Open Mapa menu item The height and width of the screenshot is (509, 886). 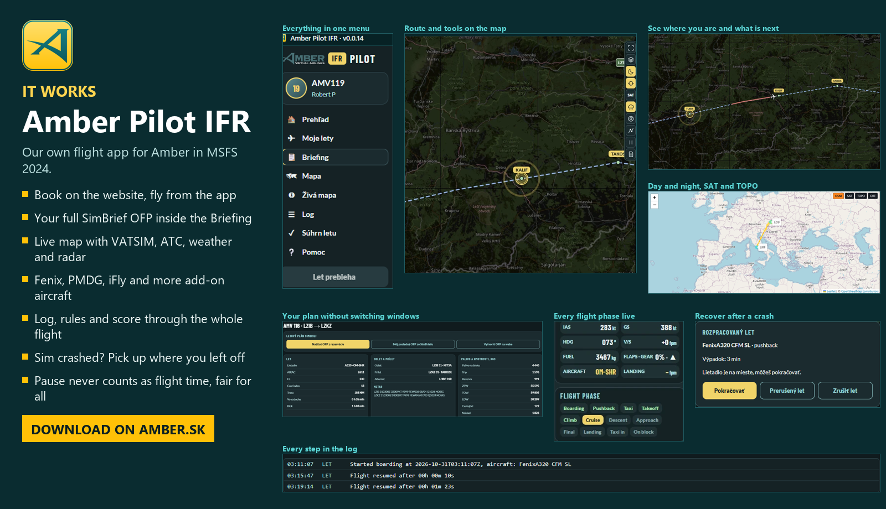tap(336, 176)
